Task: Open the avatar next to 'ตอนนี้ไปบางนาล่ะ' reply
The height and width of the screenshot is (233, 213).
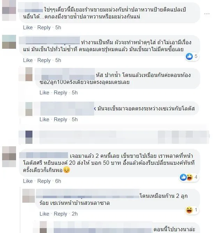Action: pos(43,227)
